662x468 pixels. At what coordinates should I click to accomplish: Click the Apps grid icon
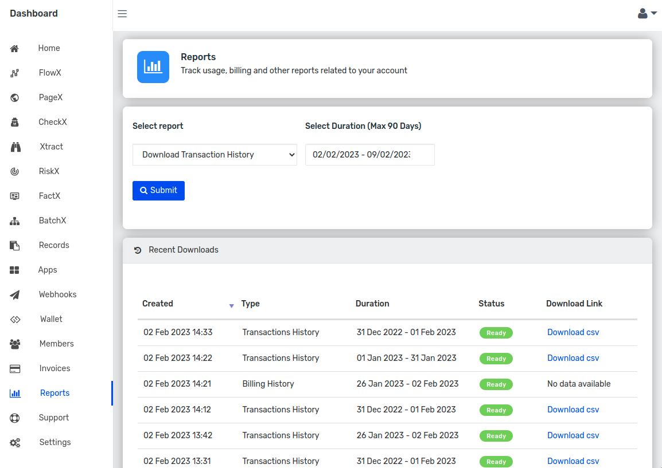[14, 270]
